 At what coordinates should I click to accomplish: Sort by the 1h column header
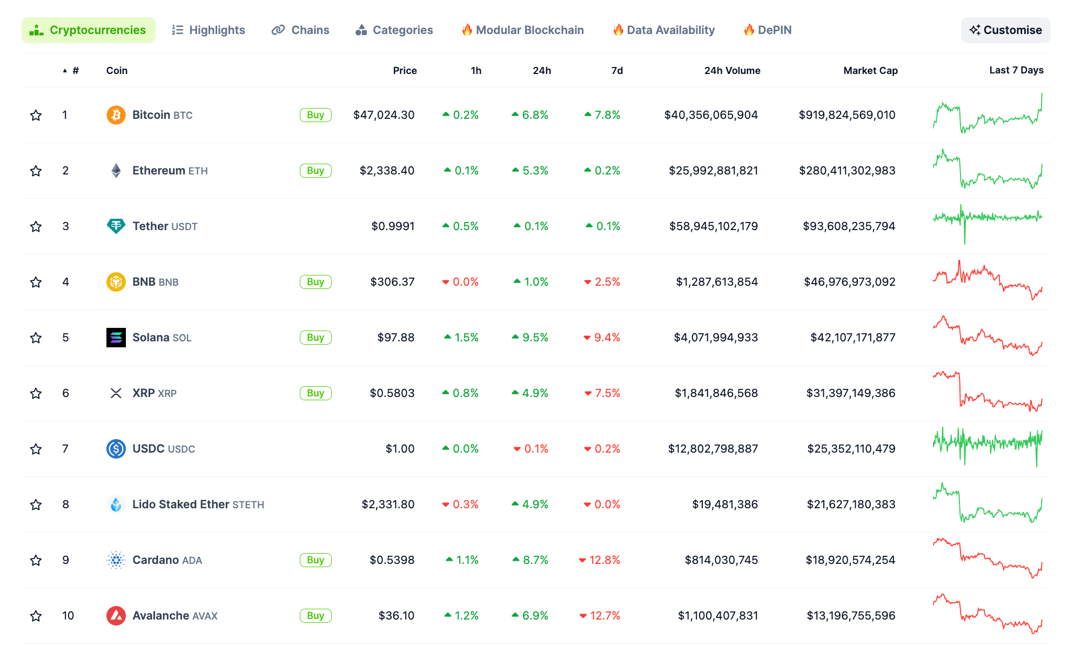tap(476, 71)
